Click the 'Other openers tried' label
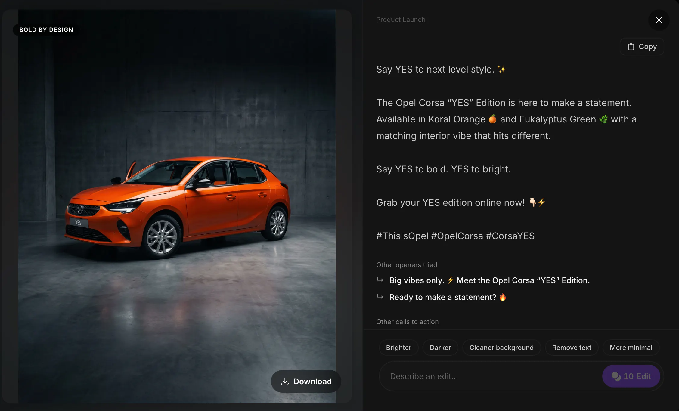The height and width of the screenshot is (411, 679). click(407, 265)
